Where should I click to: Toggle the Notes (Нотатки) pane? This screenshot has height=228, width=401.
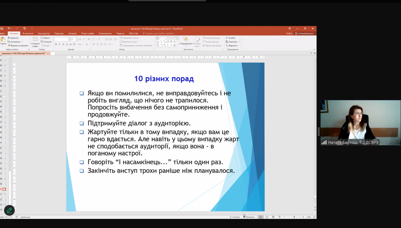[235, 217]
